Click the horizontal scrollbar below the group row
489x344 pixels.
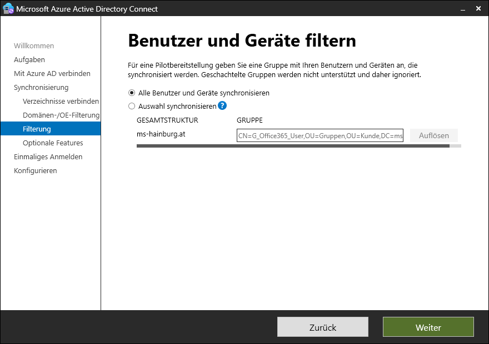(293, 146)
